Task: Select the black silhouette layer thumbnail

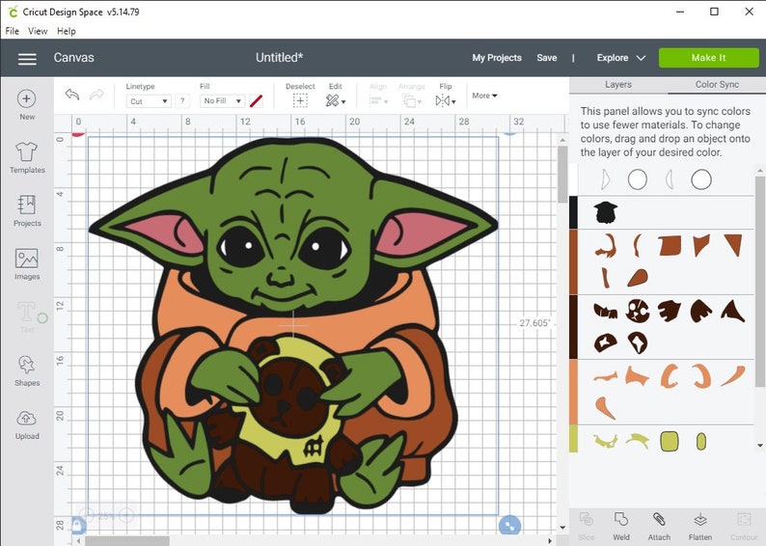Action: point(606,212)
